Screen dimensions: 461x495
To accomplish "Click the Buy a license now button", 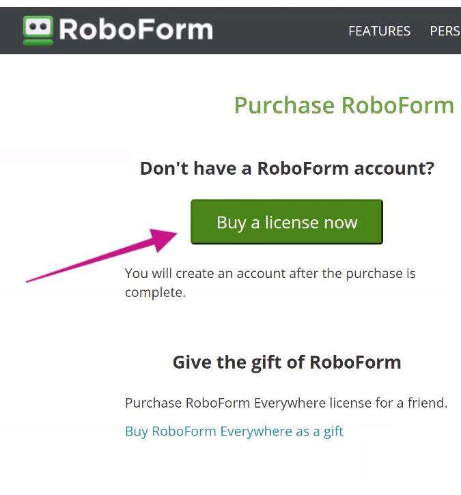I will coord(287,222).
